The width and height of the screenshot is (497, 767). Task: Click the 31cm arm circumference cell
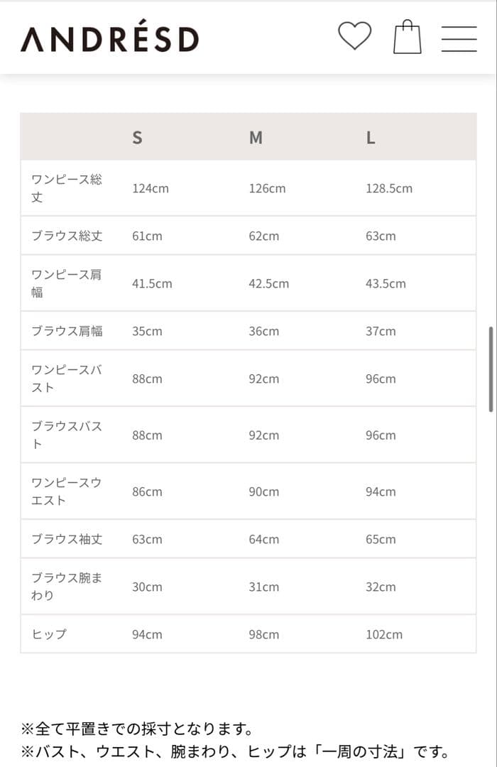(263, 587)
